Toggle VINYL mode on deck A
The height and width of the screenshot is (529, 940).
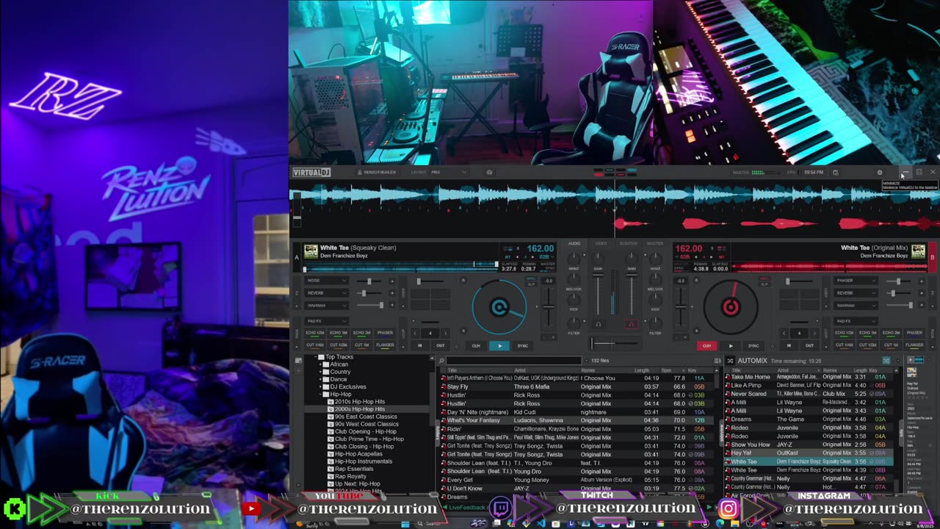point(531,278)
